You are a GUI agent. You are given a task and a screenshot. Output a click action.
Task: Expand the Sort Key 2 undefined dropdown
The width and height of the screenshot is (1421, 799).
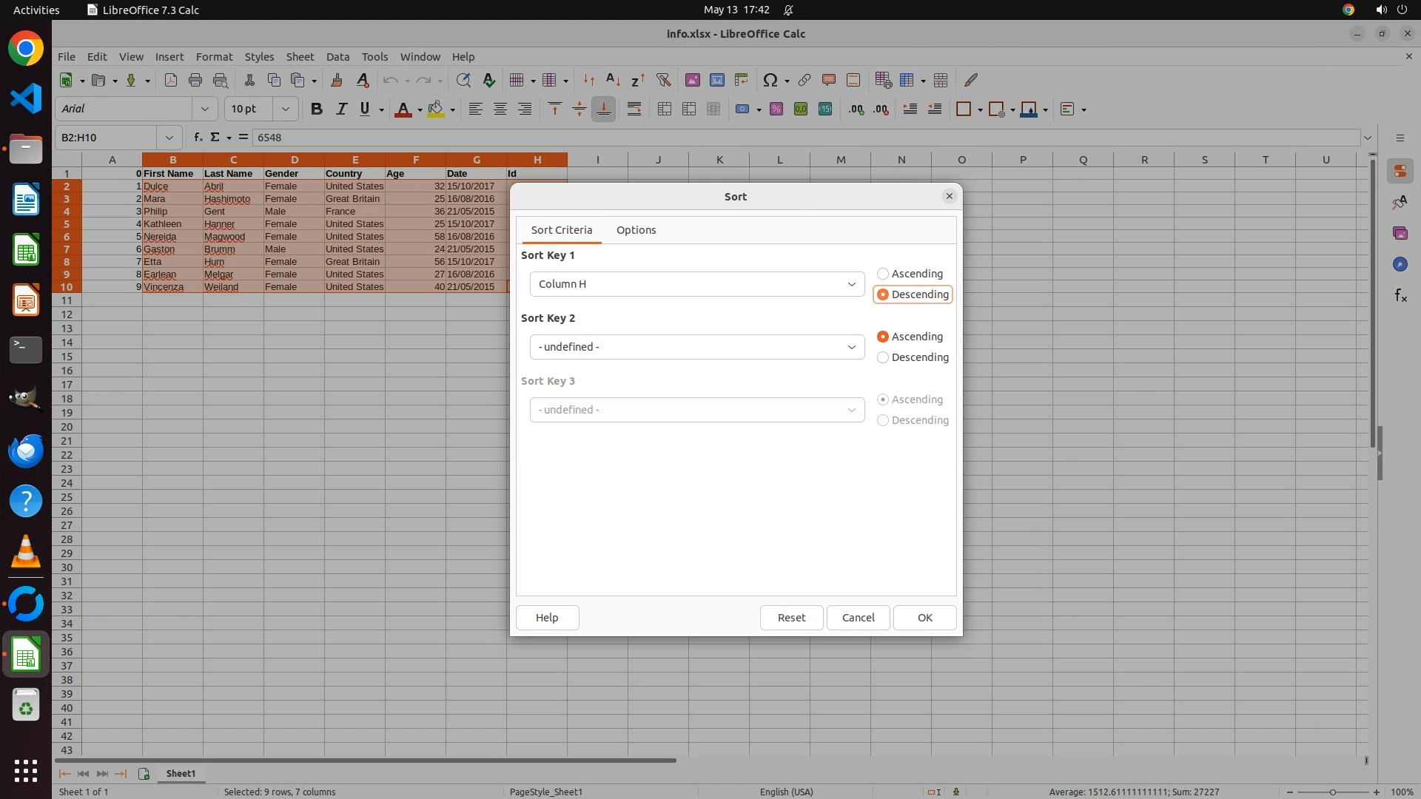coord(696,347)
